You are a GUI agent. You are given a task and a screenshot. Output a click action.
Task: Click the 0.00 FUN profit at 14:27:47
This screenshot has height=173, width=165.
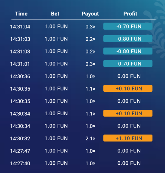pos(129,151)
